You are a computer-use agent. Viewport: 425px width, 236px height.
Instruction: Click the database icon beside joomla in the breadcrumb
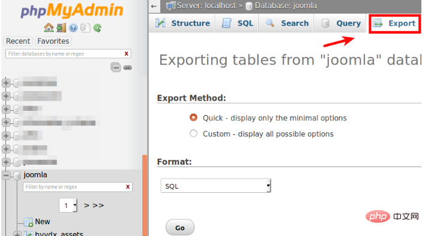249,6
